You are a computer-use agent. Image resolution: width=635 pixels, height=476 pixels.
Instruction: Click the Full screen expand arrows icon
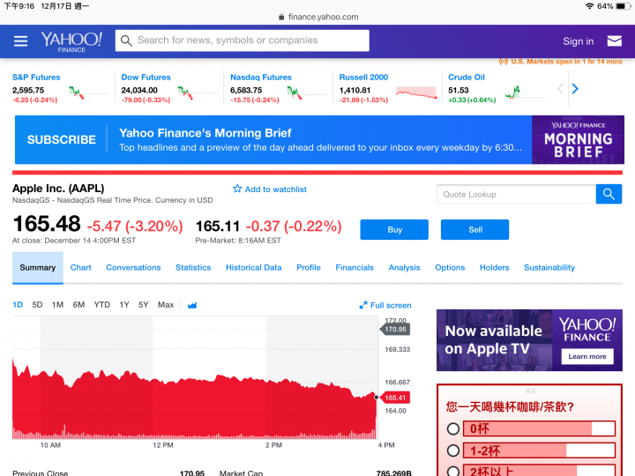363,305
